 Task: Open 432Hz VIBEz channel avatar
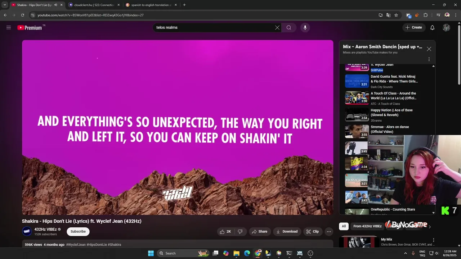pos(27,232)
